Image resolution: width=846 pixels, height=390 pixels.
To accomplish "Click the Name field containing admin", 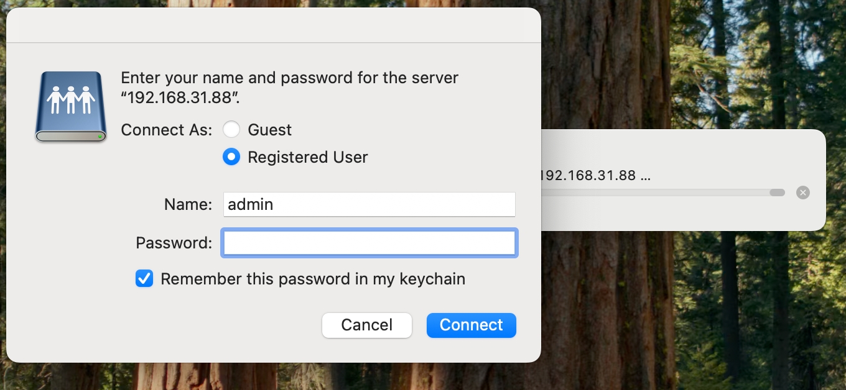I will [x=370, y=204].
